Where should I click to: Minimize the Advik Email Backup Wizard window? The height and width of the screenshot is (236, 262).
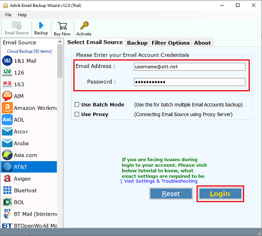[x=222, y=6]
